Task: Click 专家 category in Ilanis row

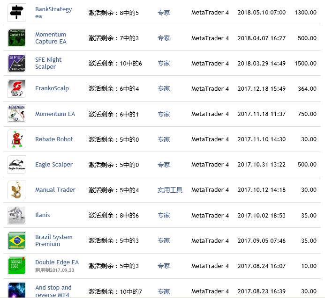Action: (x=164, y=215)
